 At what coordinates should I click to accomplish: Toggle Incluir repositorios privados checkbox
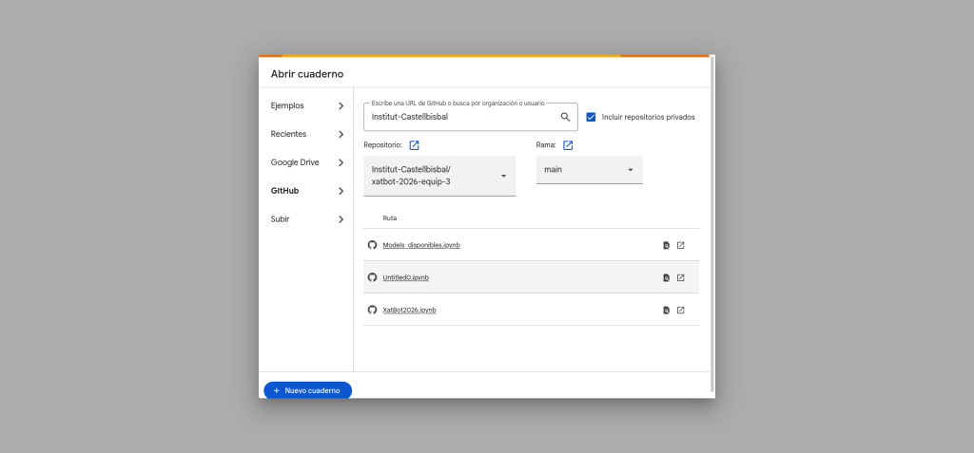click(591, 117)
